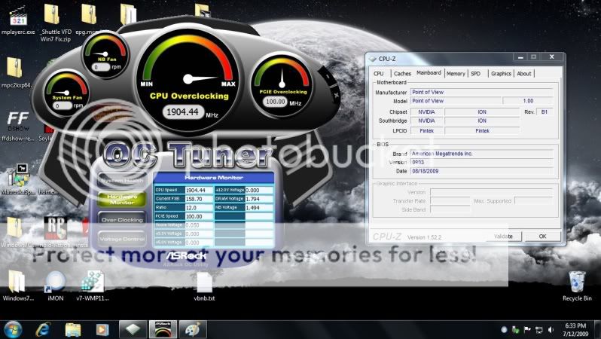Screen dimensions: 601x339
Task: Open the About tab in CPU-Z
Action: pyautogui.click(x=524, y=73)
